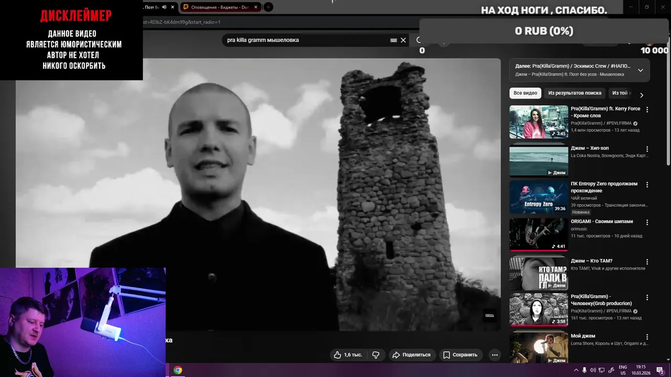Open network icon in the system tray
Image resolution: width=671 pixels, height=377 pixels.
(602, 370)
